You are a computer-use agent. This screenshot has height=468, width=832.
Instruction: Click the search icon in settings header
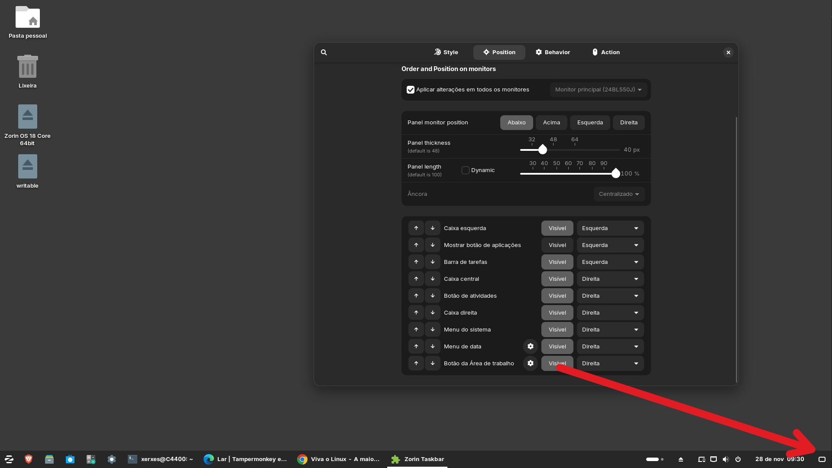pos(324,52)
